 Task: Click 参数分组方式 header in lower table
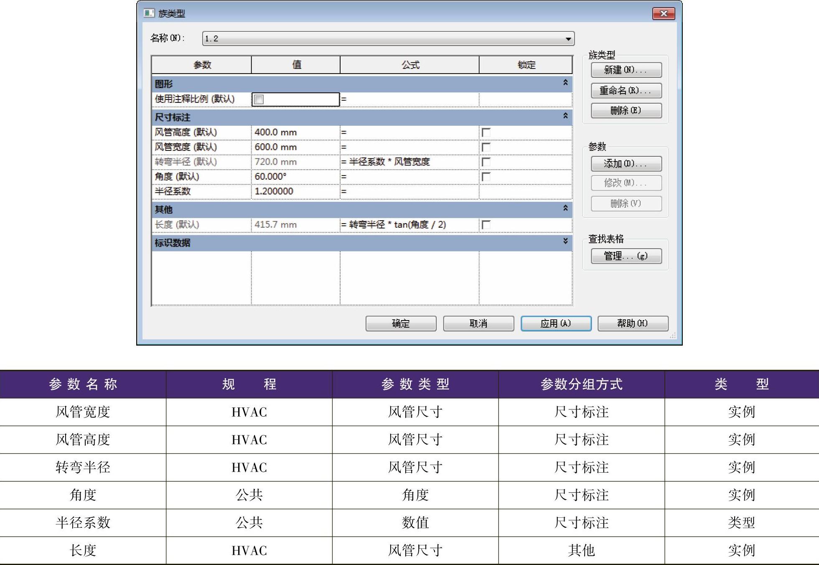582,384
